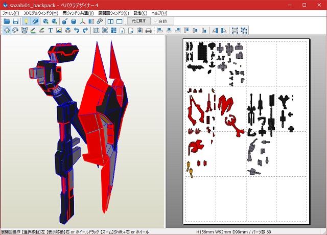Click the mirror/flip model icon

(x=91, y=21)
